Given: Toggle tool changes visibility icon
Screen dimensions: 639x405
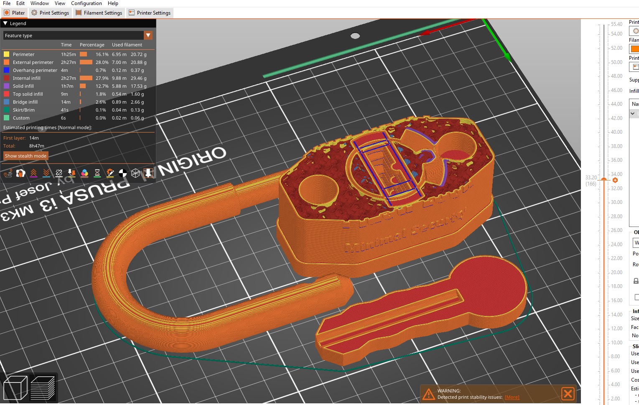Looking at the screenshot, I should 72,173.
